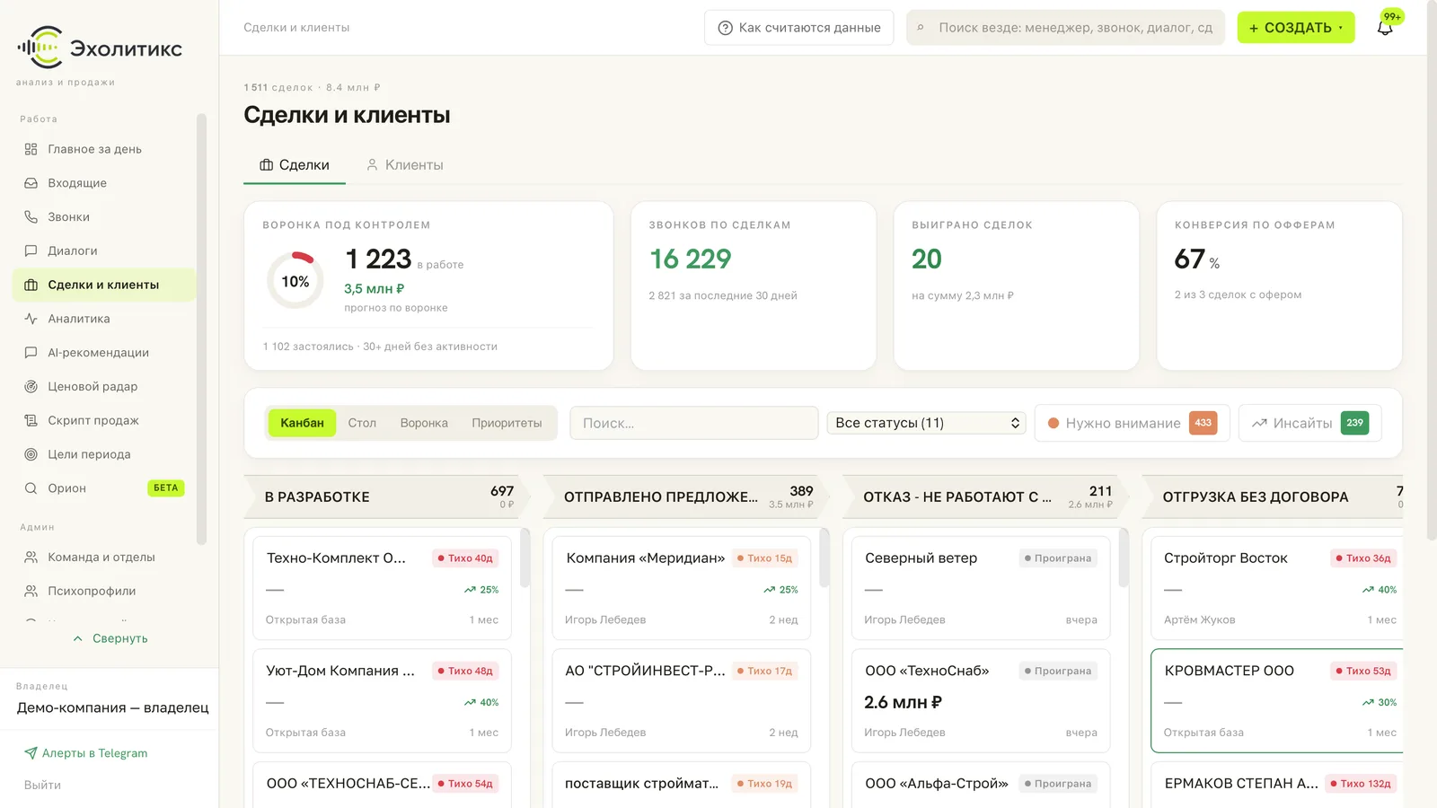Click the 25% trend icon on Техно-Комплект card
This screenshot has width=1437, height=808.
470,590
